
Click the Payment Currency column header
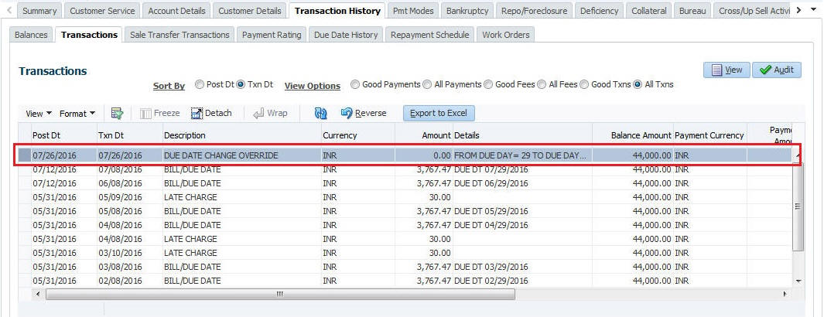709,135
